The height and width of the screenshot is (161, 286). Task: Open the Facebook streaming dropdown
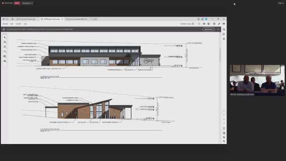point(27,3)
